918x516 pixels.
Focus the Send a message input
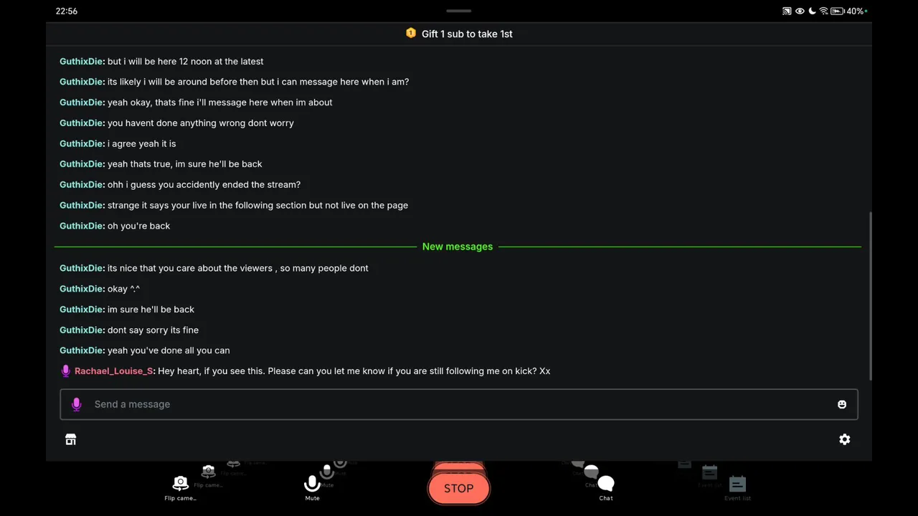459,404
